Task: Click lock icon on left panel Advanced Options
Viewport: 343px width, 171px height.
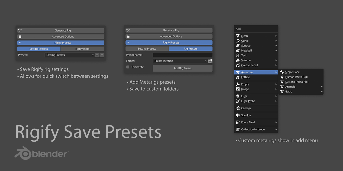Action: [20, 37]
